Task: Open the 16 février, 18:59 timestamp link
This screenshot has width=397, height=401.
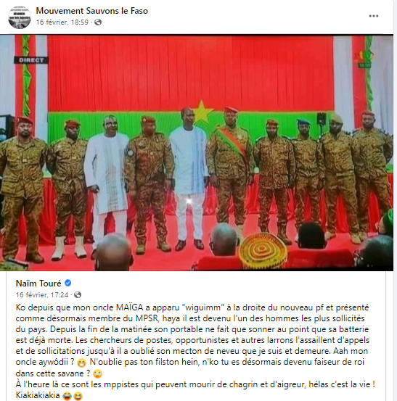Action: [x=62, y=22]
